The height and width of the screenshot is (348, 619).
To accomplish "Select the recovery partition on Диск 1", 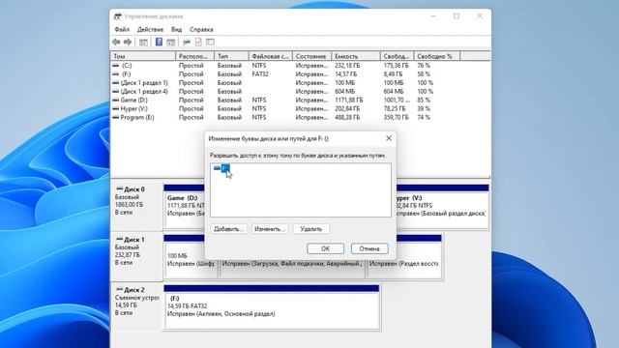I will (x=404, y=256).
